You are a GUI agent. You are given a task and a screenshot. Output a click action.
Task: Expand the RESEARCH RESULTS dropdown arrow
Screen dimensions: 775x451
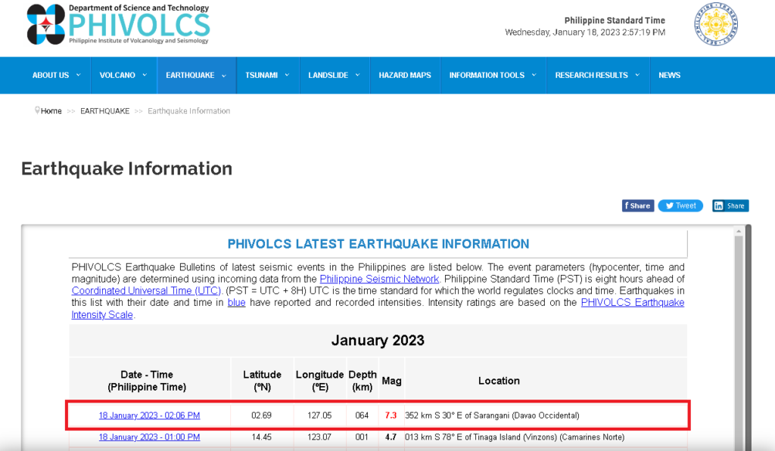click(x=637, y=75)
